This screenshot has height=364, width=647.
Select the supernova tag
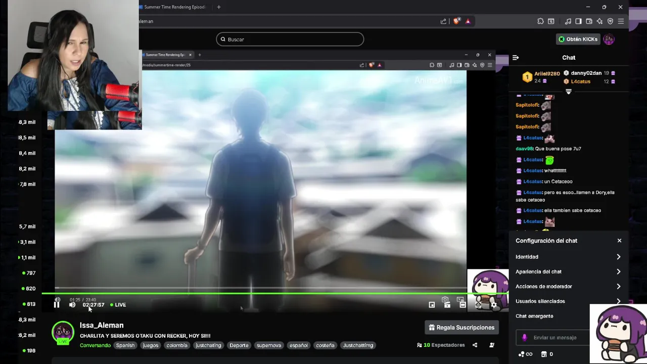pos(269,345)
